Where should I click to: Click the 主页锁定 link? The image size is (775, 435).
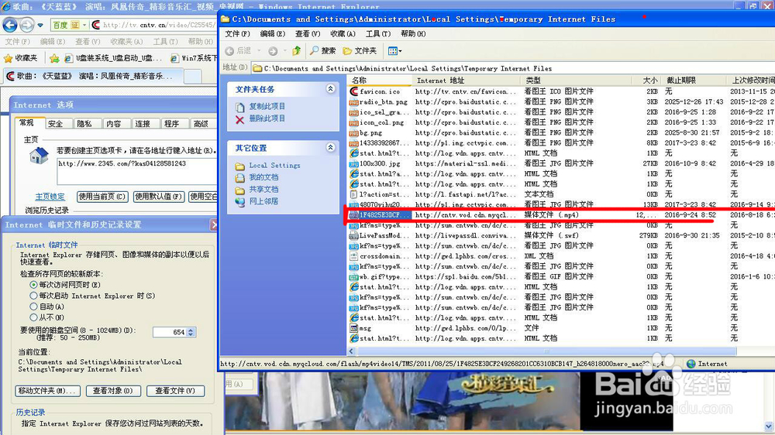click(50, 197)
